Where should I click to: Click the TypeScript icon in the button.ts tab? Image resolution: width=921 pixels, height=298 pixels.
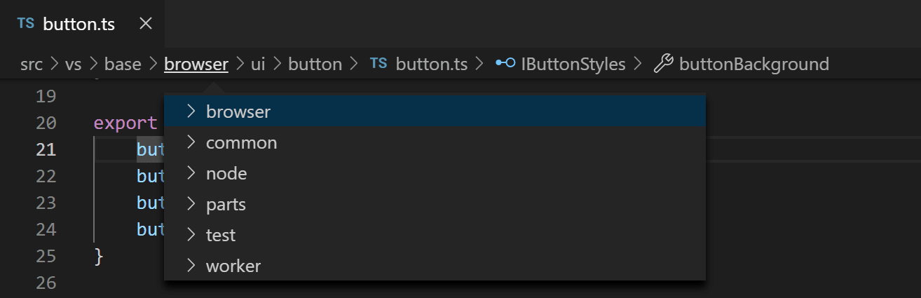pyautogui.click(x=26, y=23)
